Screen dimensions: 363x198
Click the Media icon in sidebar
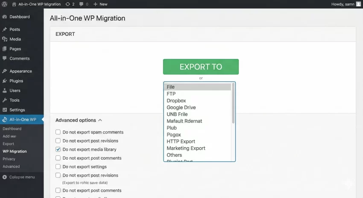(4, 39)
